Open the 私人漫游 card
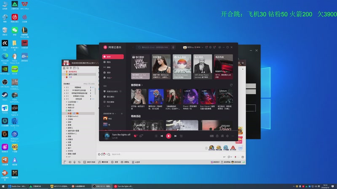The image size is (337, 189). pyautogui.click(x=182, y=67)
